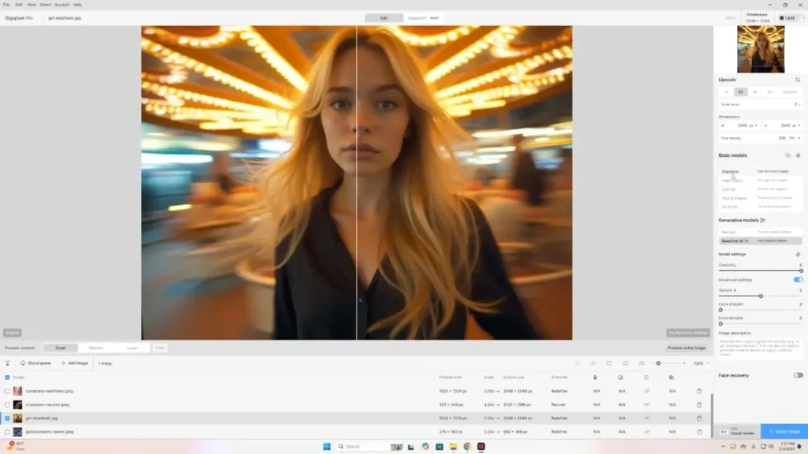Image resolution: width=808 pixels, height=454 pixels.
Task: Click the Windows Start button
Action: pyautogui.click(x=326, y=446)
